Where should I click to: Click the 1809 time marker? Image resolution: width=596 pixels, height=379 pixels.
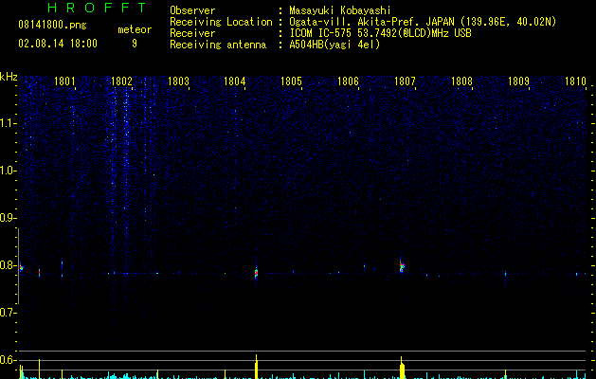pyautogui.click(x=518, y=81)
